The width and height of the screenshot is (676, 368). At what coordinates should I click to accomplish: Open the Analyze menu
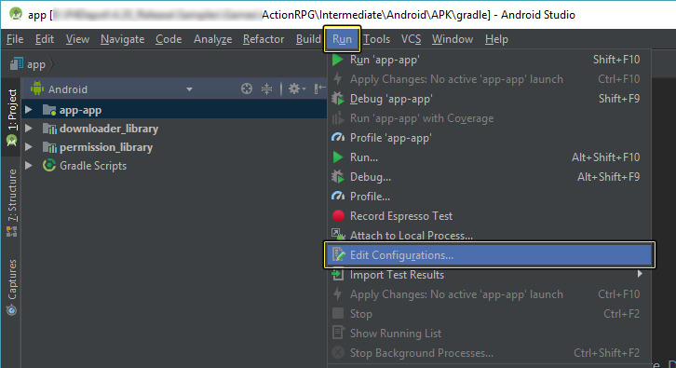coord(212,39)
